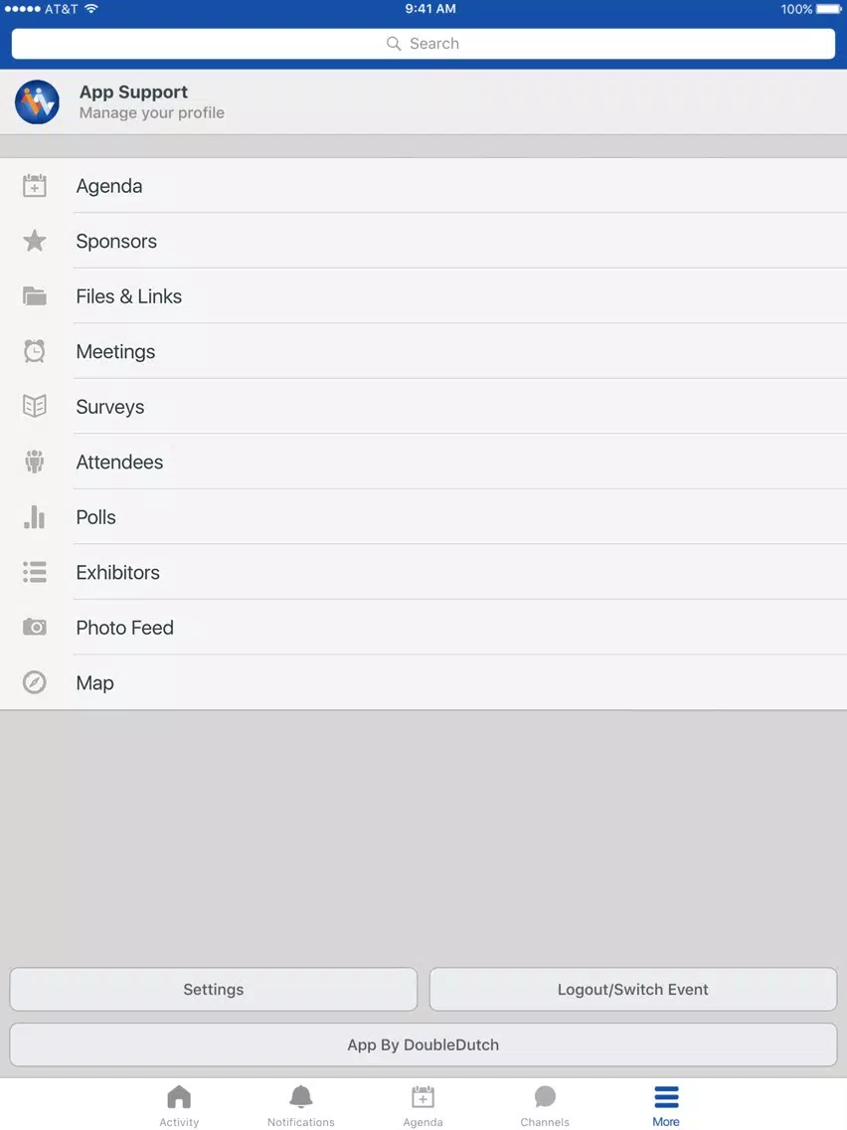This screenshot has height=1130, width=847.
Task: Open the Map compass icon
Action: pos(35,682)
